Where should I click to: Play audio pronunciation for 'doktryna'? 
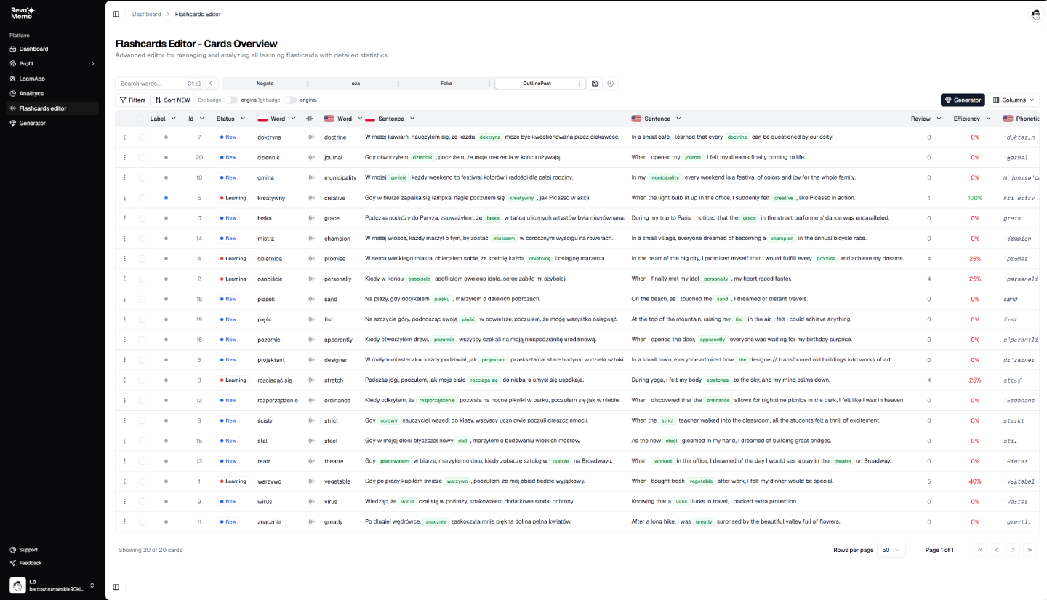click(x=309, y=137)
